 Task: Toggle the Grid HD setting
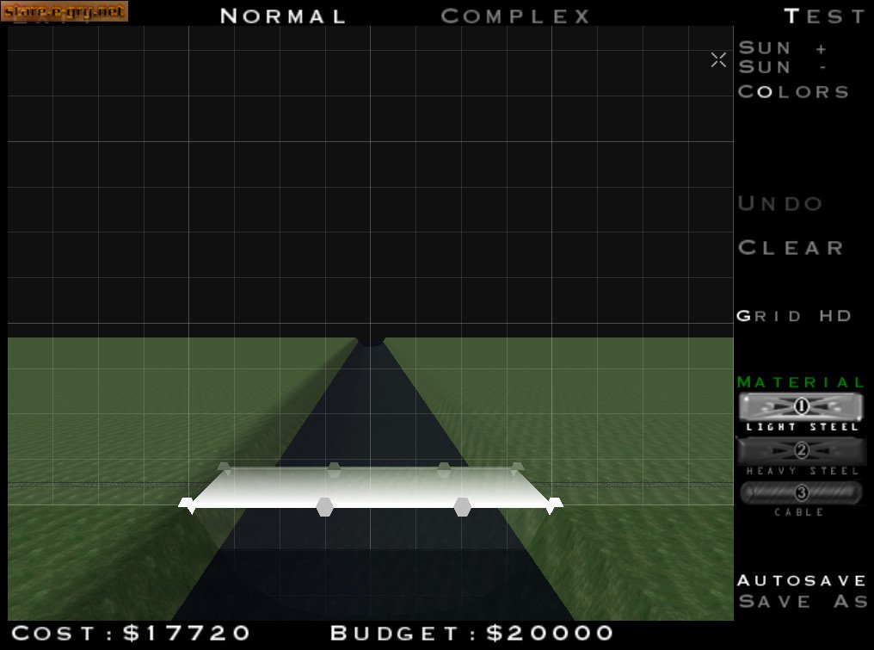(x=794, y=316)
